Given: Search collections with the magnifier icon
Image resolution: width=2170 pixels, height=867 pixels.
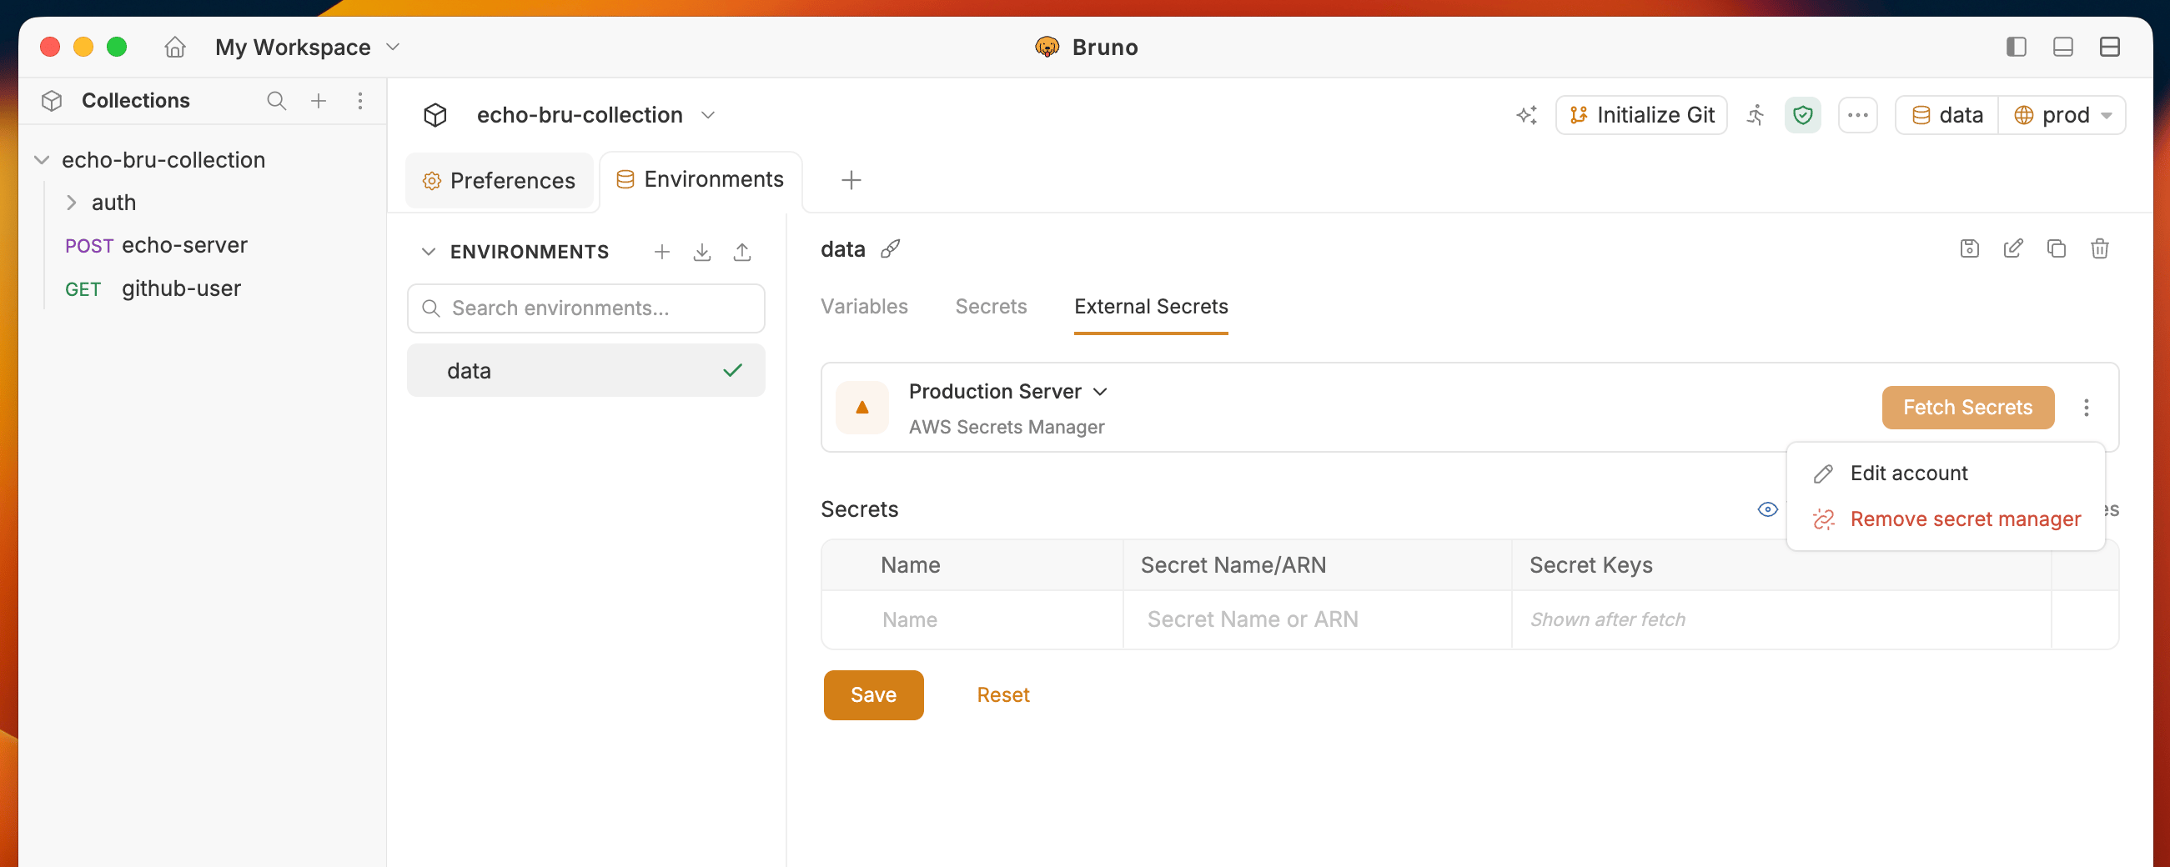Looking at the screenshot, I should point(276,101).
